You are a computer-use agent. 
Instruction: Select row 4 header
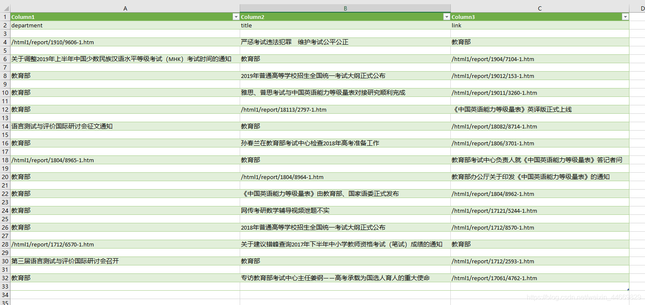(x=5, y=42)
